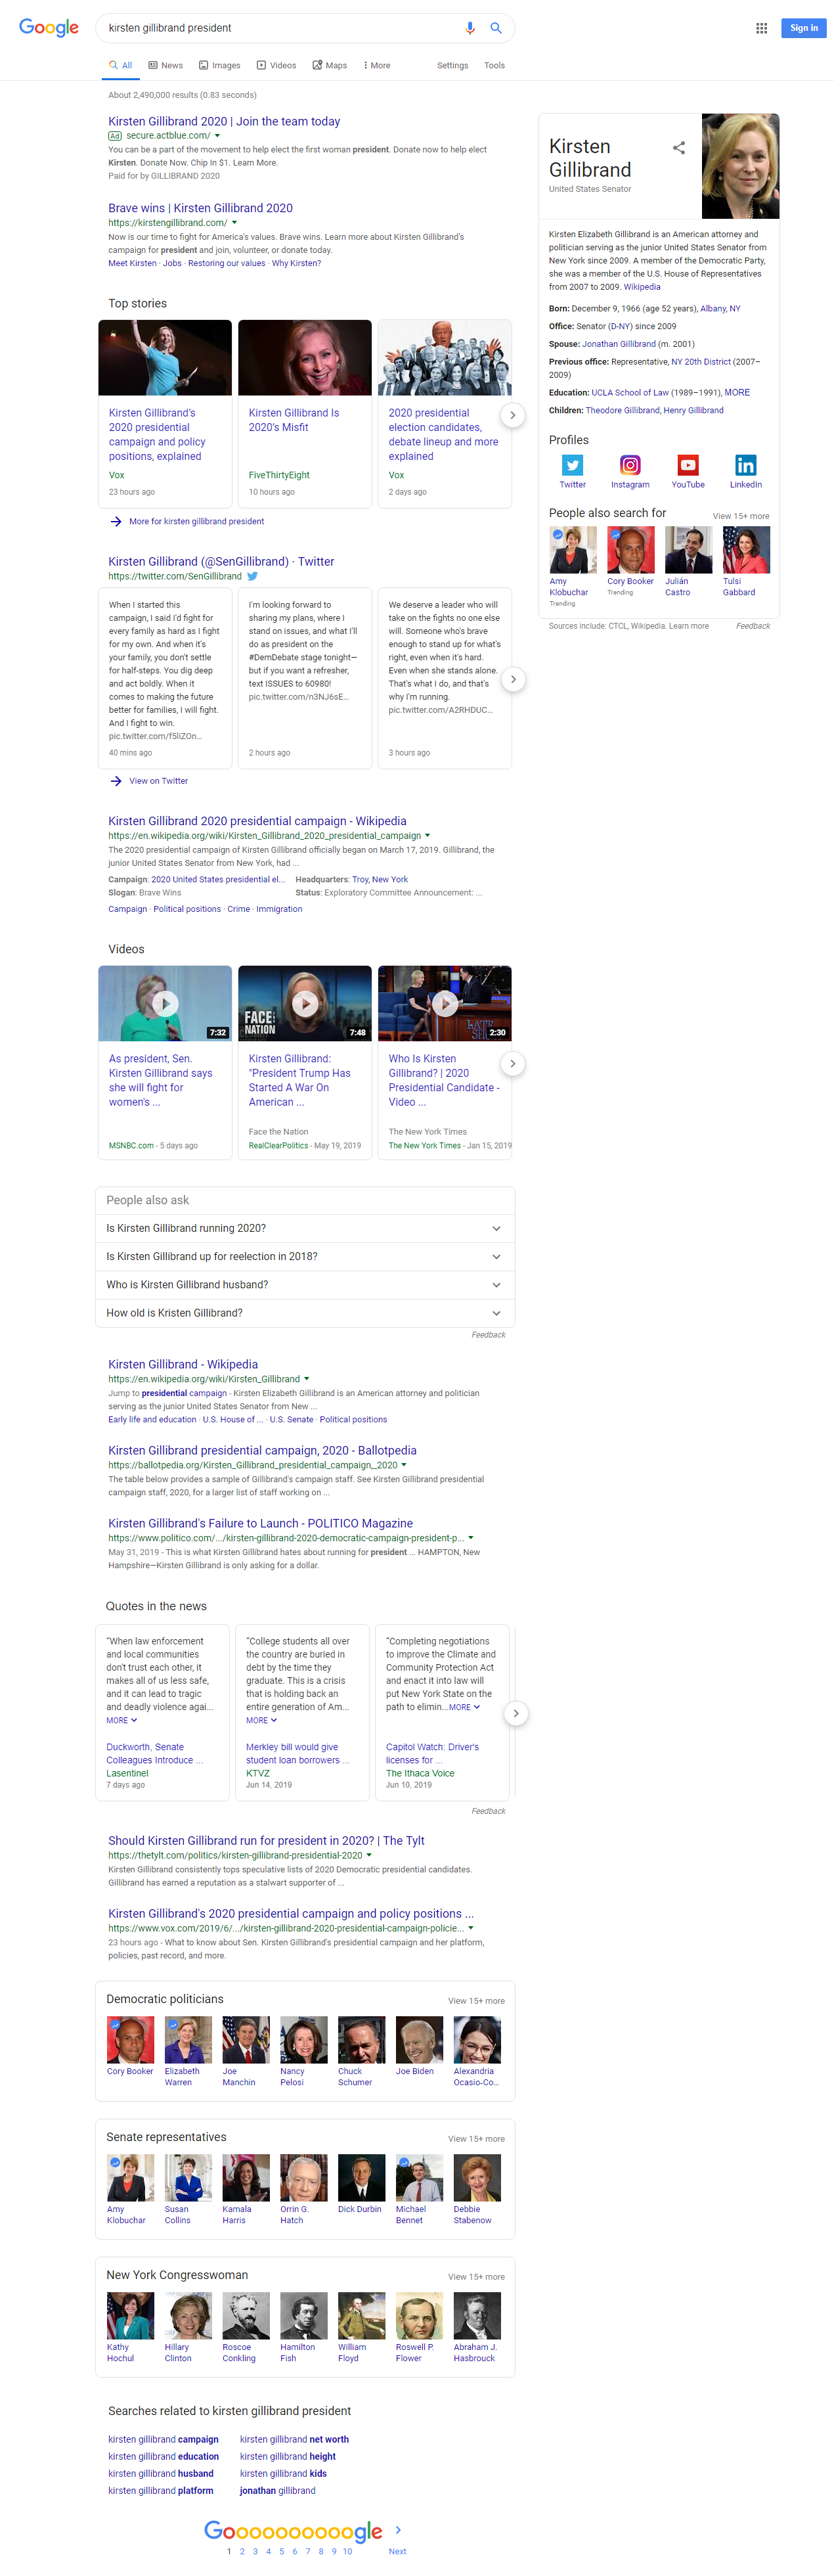Click the arrow beside View on Twitter

116,781
